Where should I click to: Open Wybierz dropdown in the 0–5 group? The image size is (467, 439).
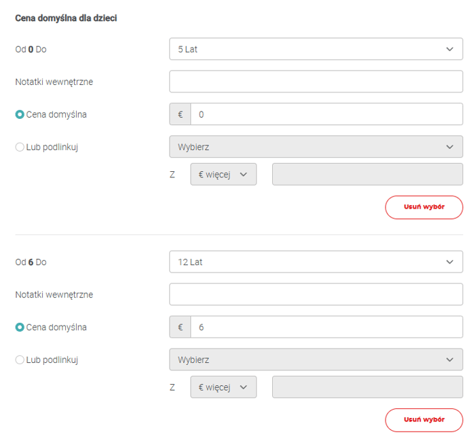[316, 147]
